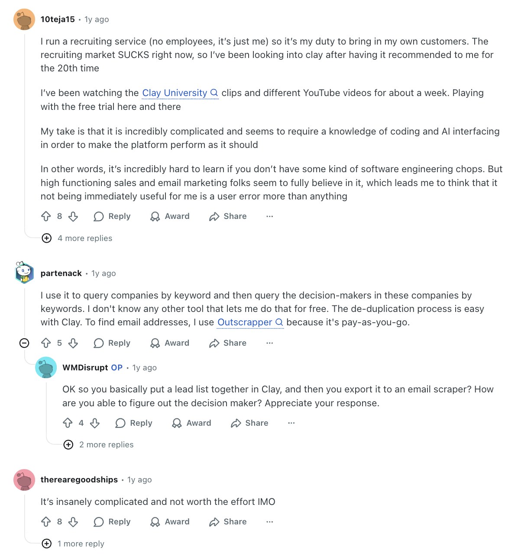Reply to therearegoodships' comment

(111, 522)
